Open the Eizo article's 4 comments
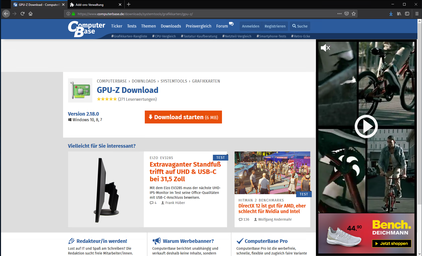 [153, 203]
